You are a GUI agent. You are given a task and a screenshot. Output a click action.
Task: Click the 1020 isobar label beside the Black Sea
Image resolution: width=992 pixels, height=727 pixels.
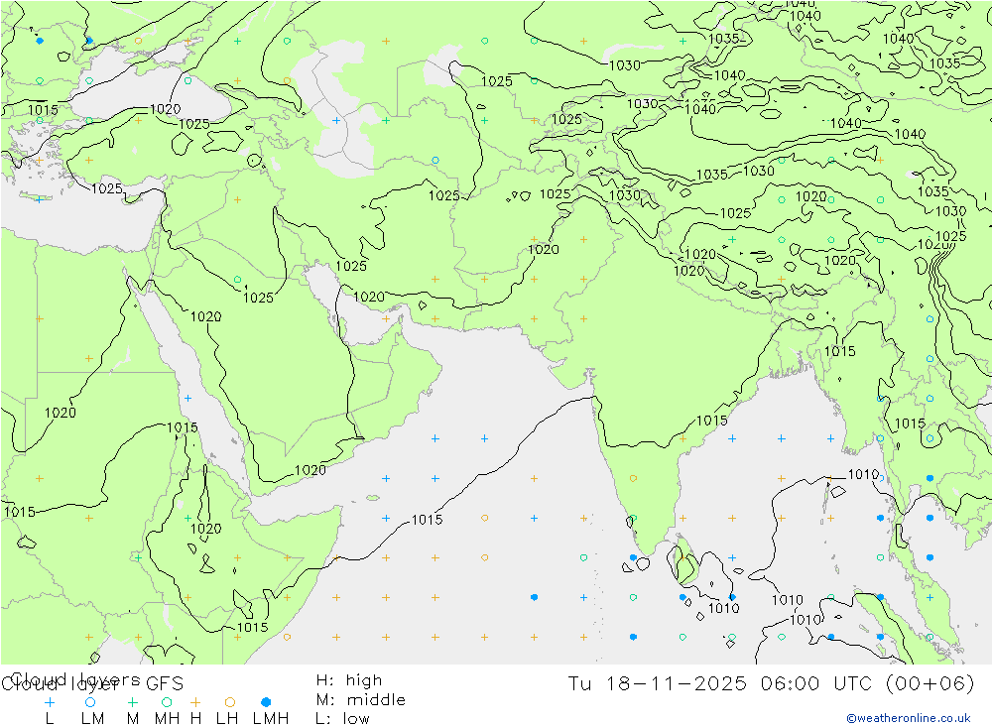pyautogui.click(x=165, y=109)
